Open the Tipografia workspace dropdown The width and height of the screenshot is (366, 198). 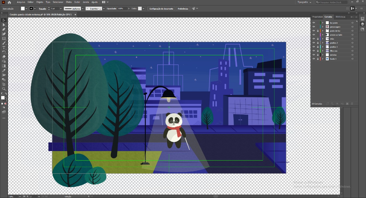[x=304, y=2]
